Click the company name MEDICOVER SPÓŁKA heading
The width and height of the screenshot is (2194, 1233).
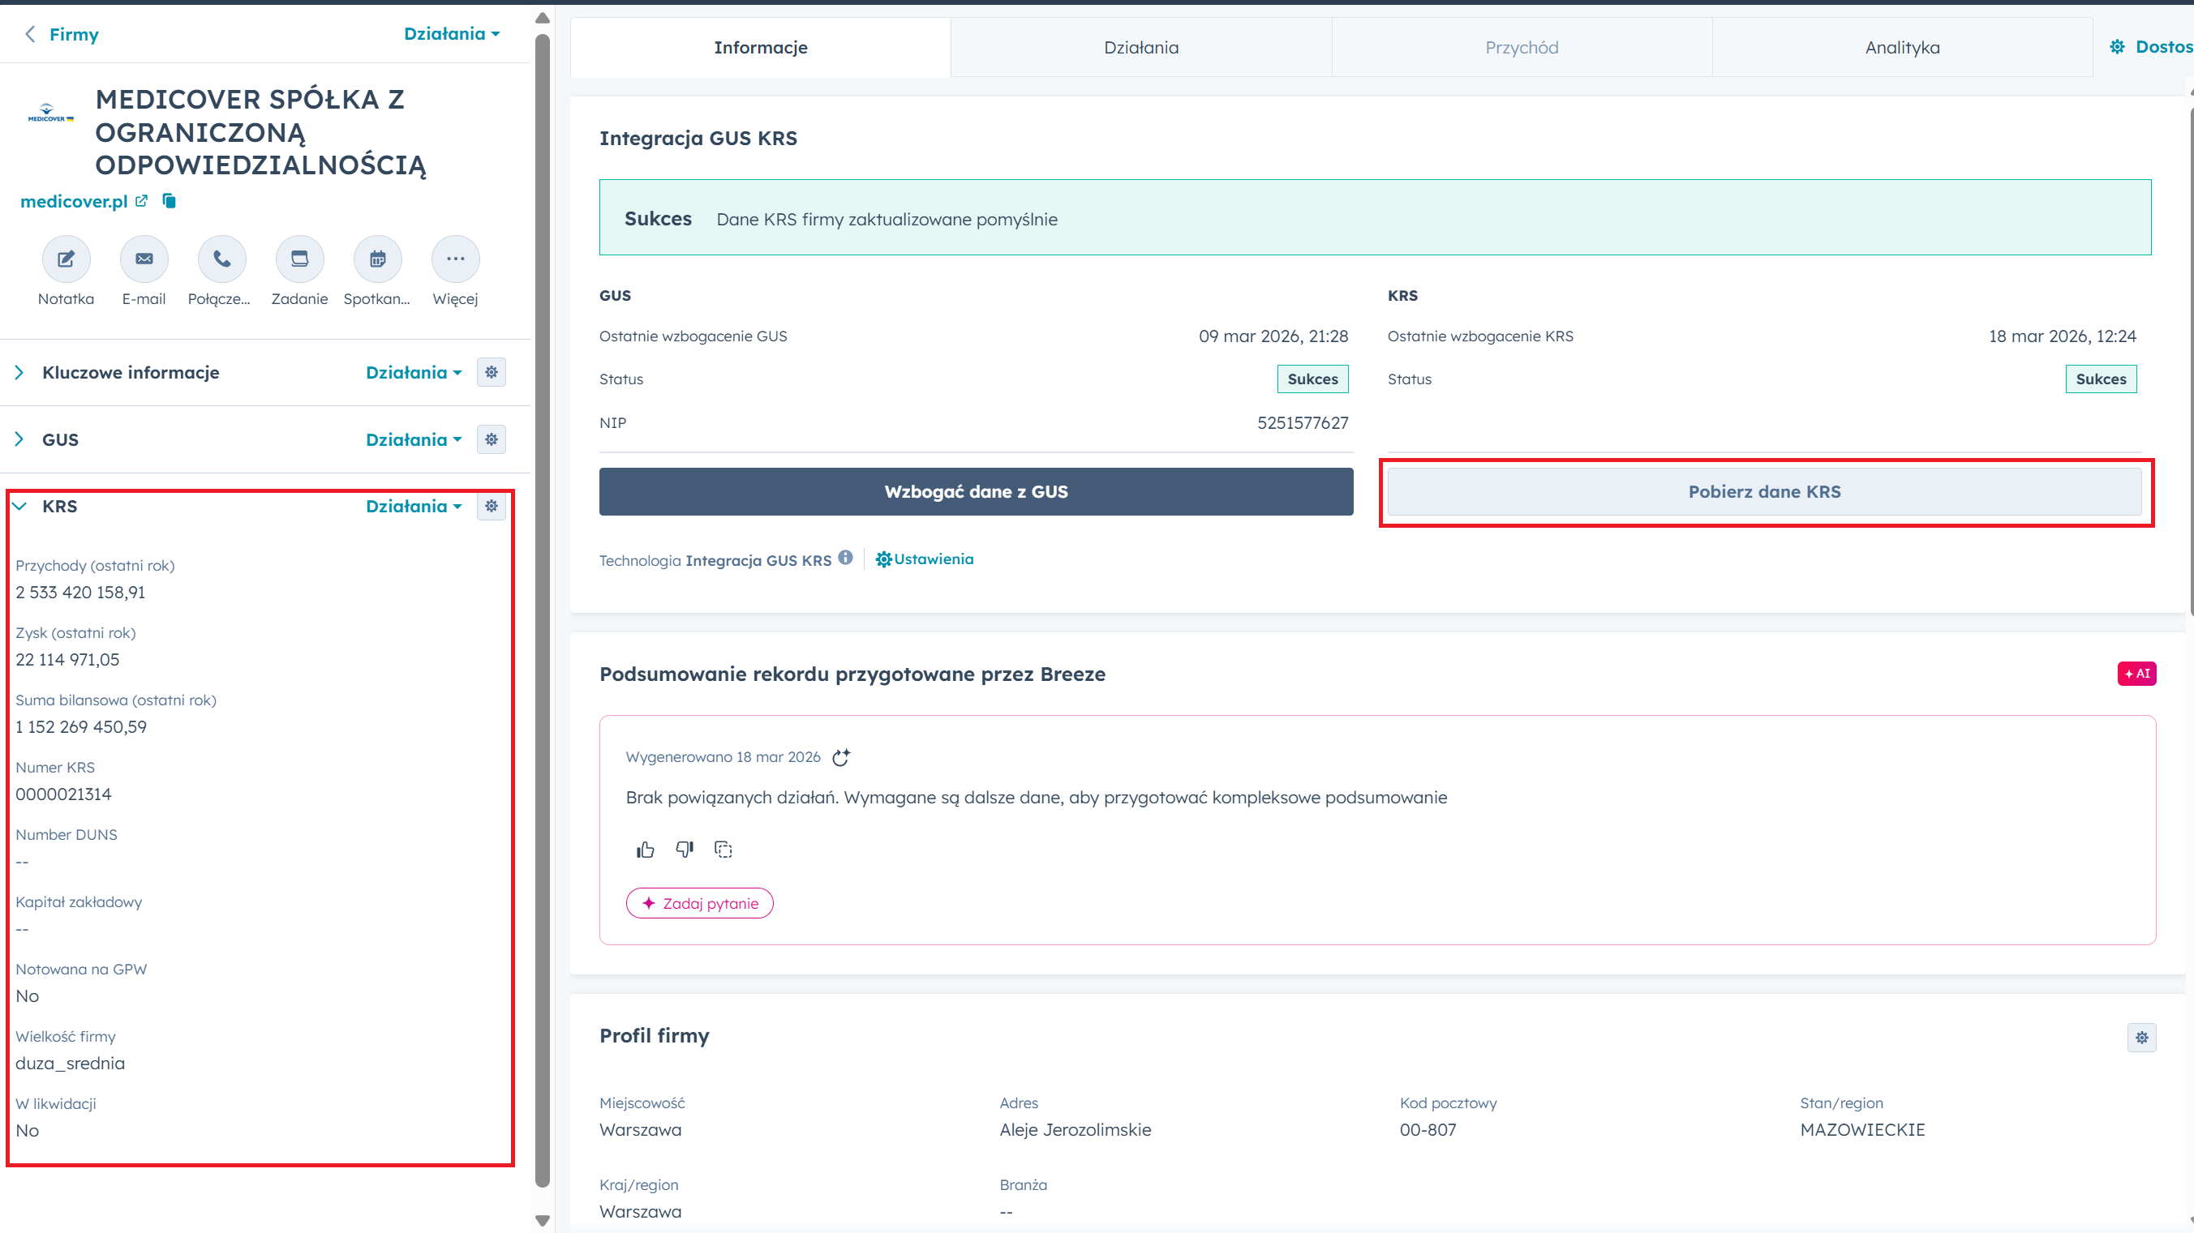click(260, 132)
